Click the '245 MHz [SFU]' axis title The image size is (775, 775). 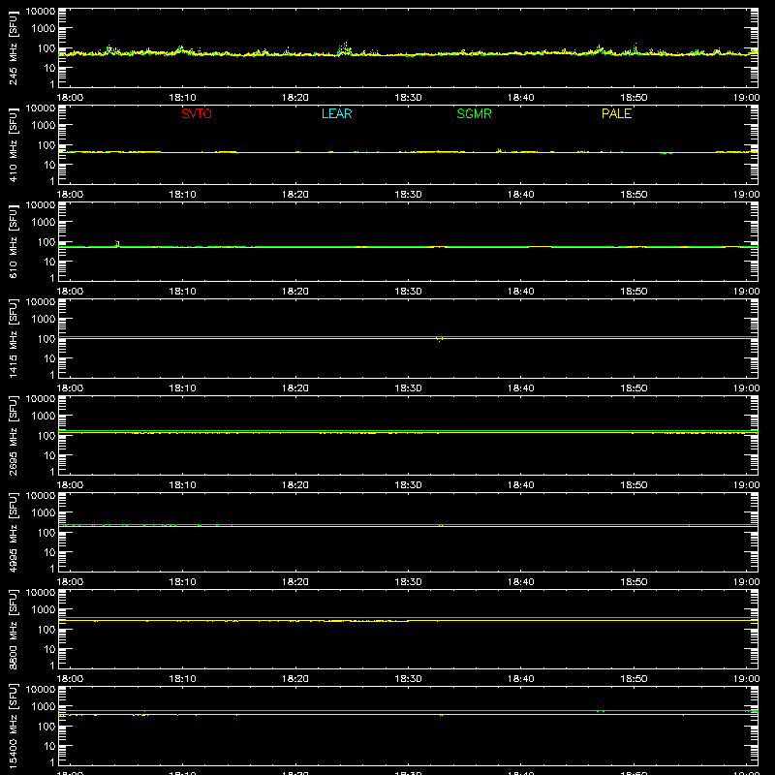coord(13,47)
